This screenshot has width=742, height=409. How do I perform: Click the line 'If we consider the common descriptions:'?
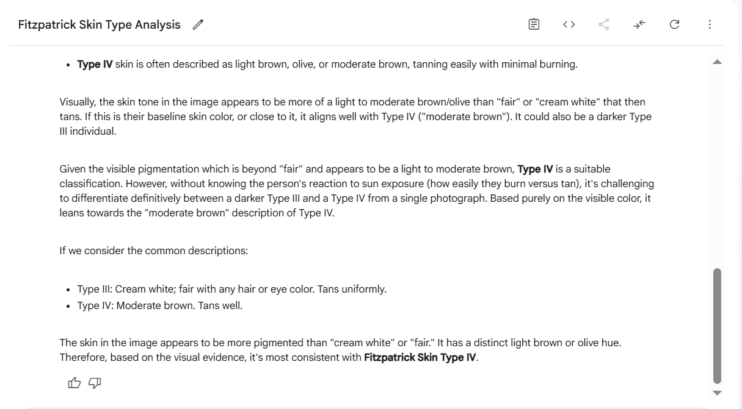point(154,251)
